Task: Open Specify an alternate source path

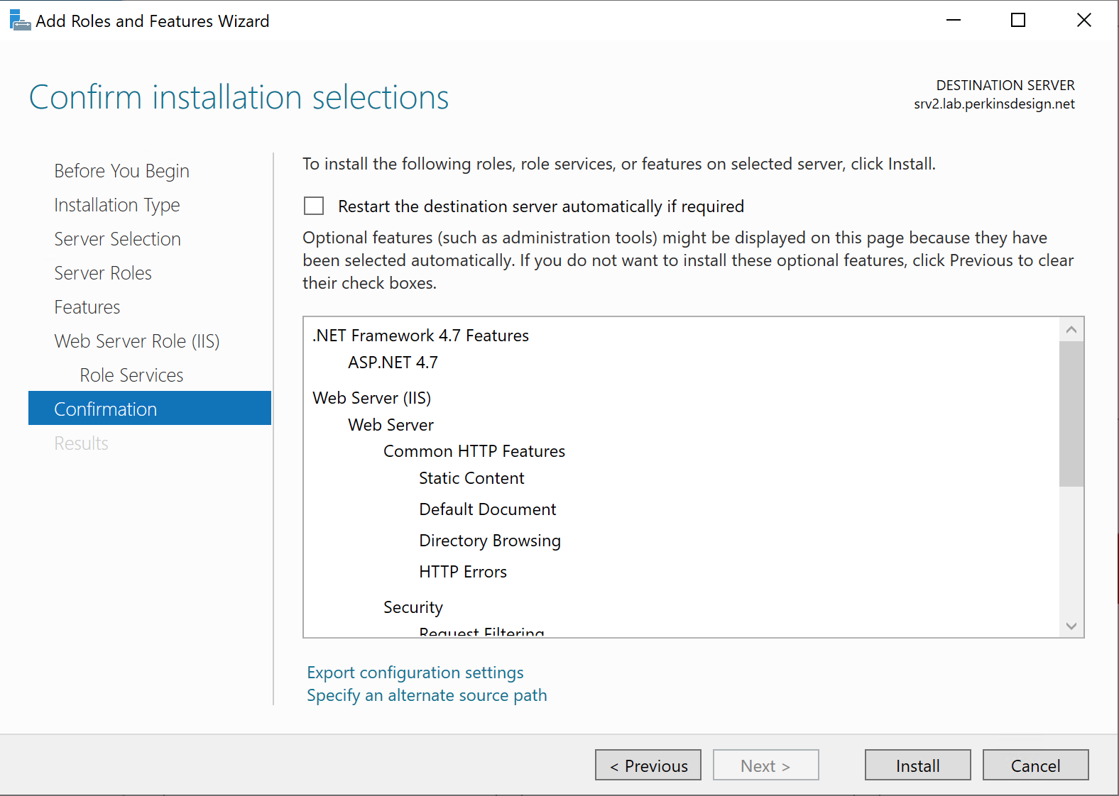Action: coord(427,695)
